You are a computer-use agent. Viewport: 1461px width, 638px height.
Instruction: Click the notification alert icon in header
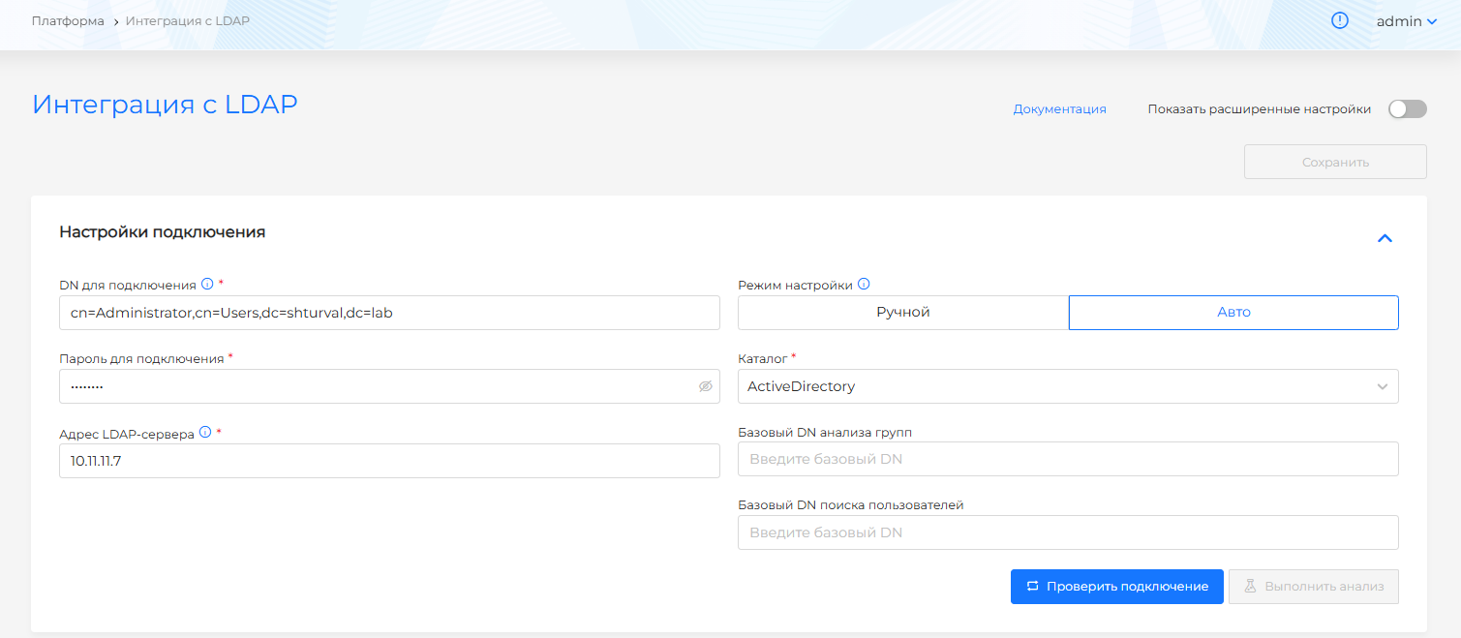pos(1340,20)
